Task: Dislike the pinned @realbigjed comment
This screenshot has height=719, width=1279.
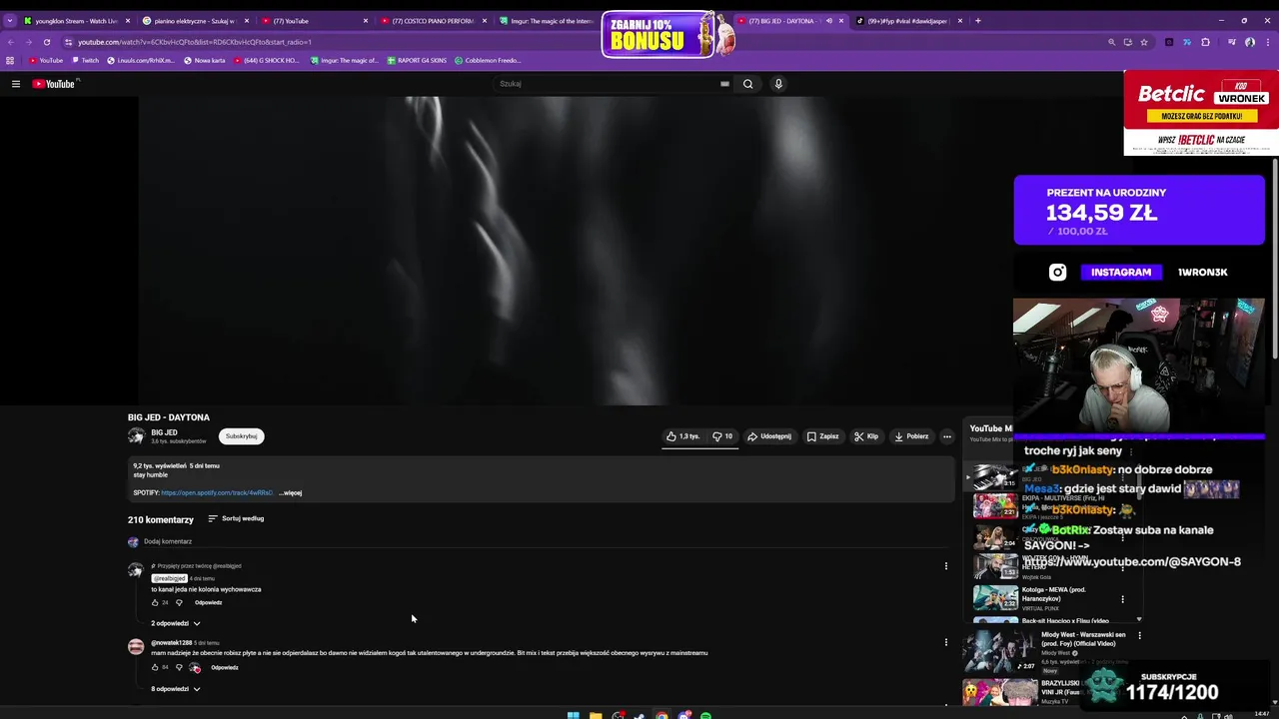Action: (x=180, y=603)
